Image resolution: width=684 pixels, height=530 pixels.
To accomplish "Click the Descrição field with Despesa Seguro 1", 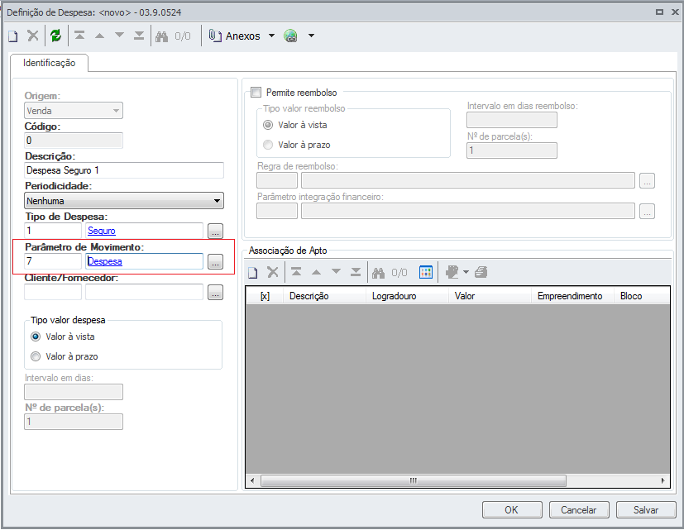I will 124,170.
